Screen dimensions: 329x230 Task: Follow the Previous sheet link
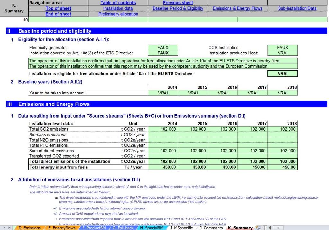[178, 3]
